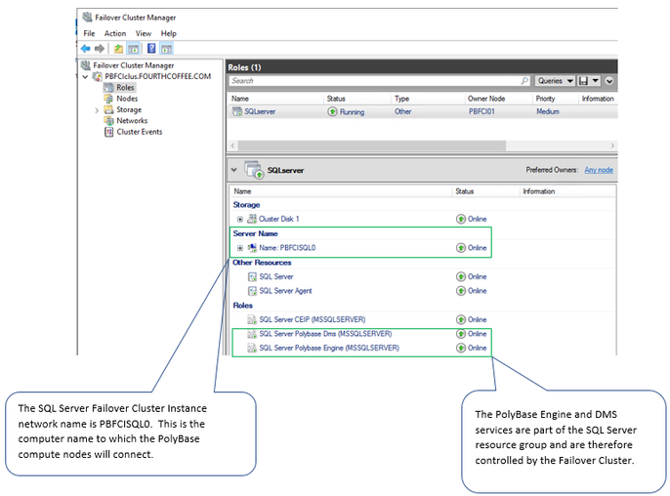The image size is (670, 496).
Task: Click SQL Server CEIP service icon
Action: point(252,319)
